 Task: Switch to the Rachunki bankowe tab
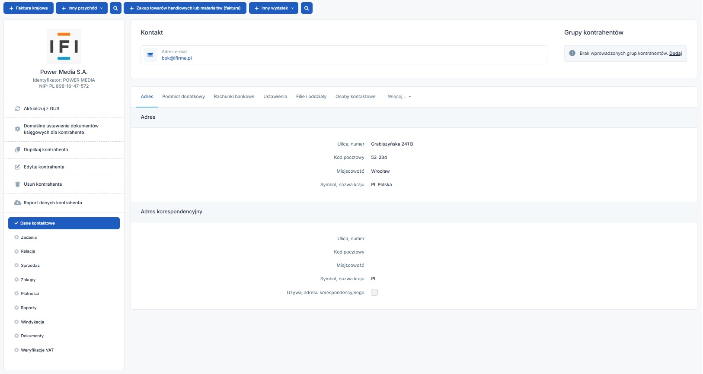coord(234,97)
